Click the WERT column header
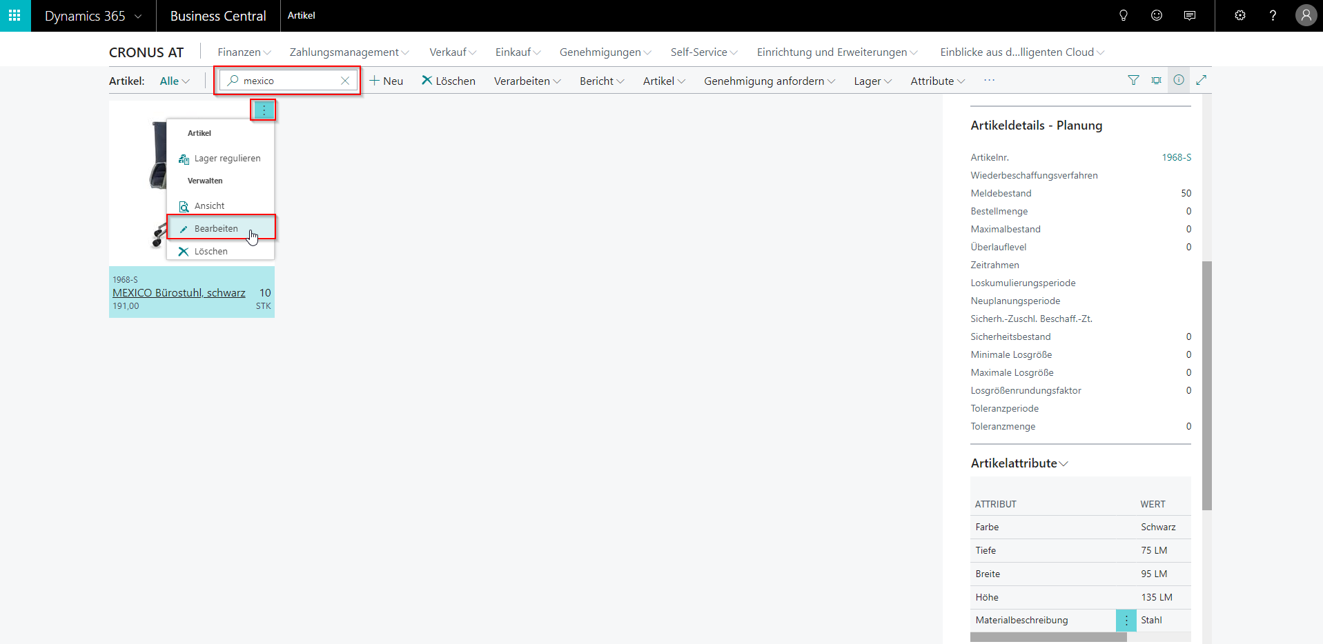Image resolution: width=1323 pixels, height=644 pixels. coord(1153,504)
